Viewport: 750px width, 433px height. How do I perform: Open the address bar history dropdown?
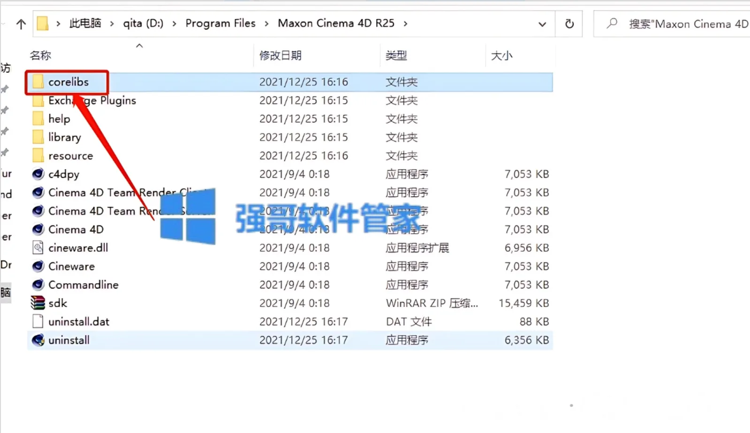pyautogui.click(x=542, y=24)
